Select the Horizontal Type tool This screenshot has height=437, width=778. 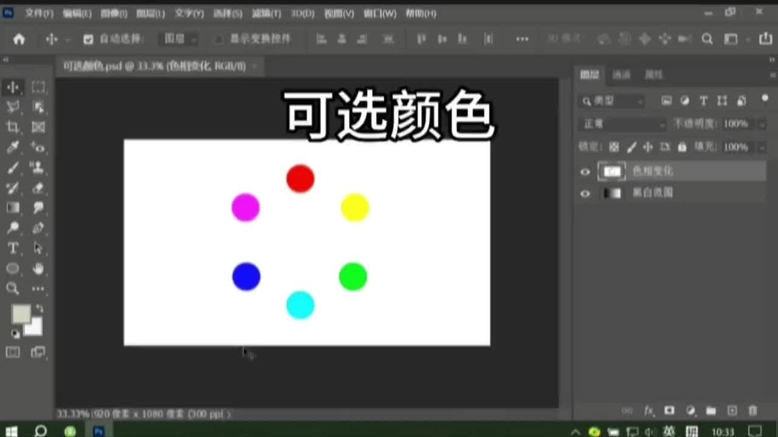13,248
